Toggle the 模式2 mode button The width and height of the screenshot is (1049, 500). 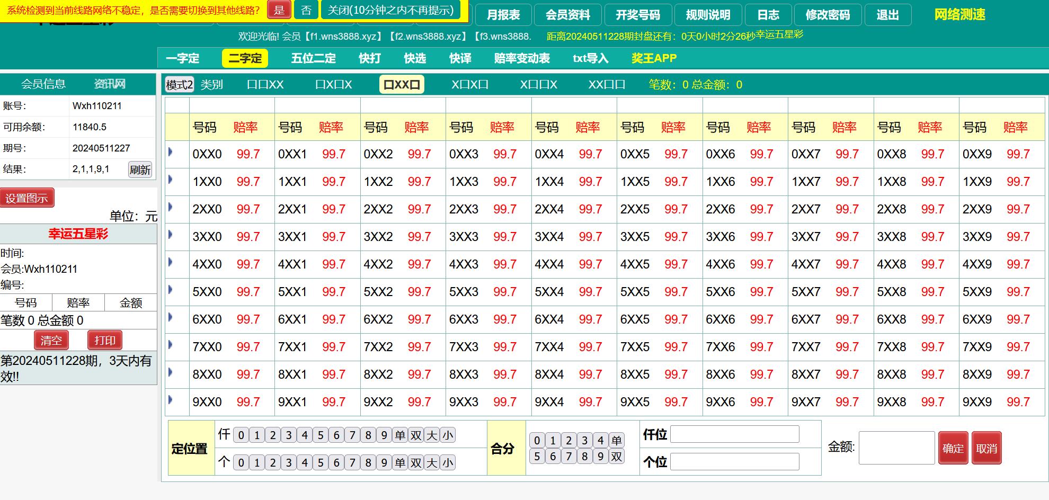tap(180, 85)
